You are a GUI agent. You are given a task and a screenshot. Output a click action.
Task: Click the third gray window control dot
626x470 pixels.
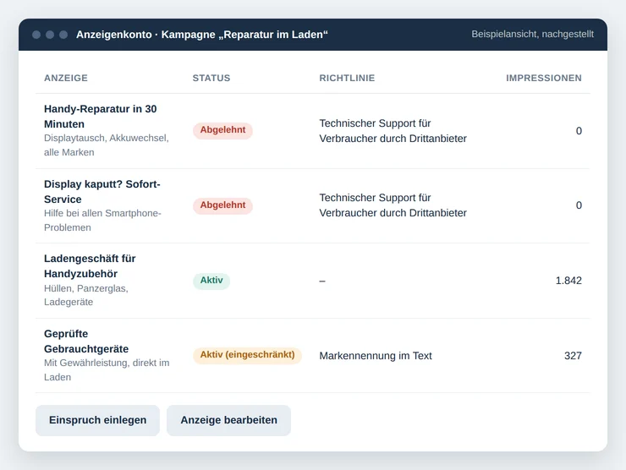click(x=63, y=35)
